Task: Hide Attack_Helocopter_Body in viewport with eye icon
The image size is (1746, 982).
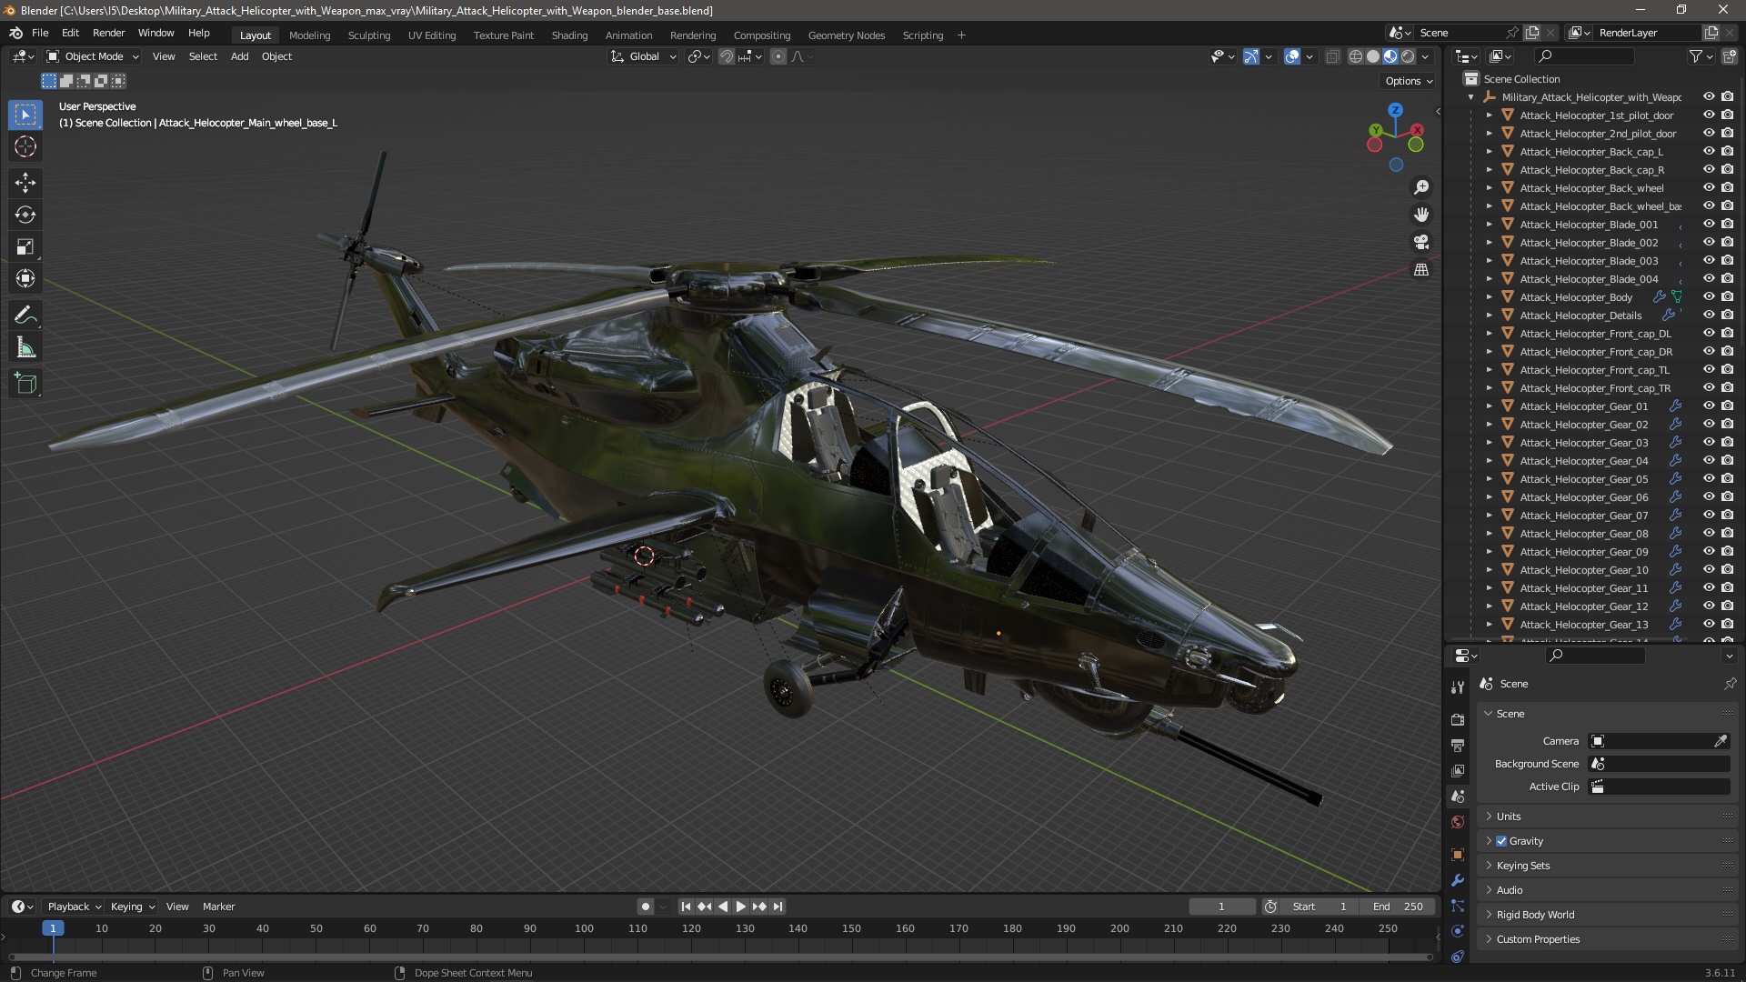Action: point(1709,296)
